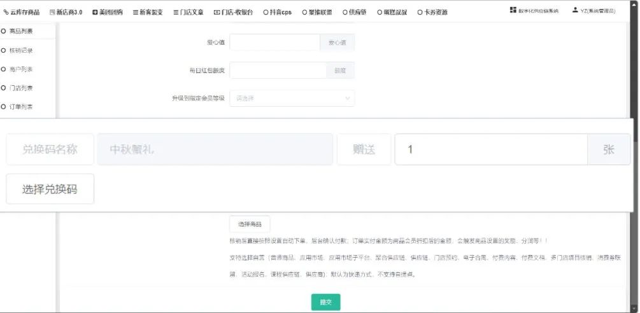Image resolution: width=640 pixels, height=313 pixels.
Task: Open the 新客裂变 menu item
Action: click(x=148, y=12)
